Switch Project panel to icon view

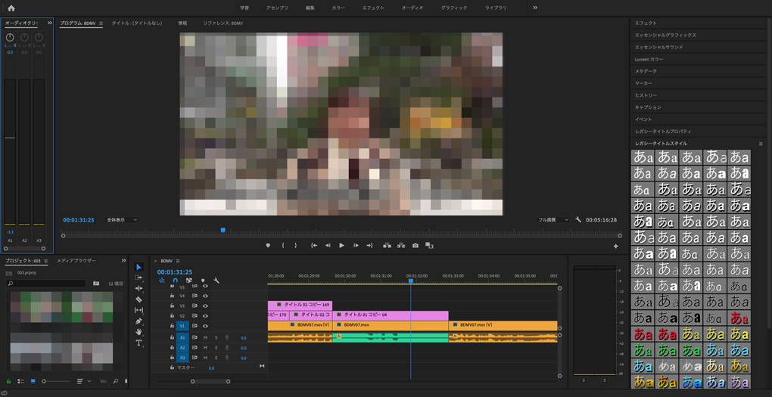click(33, 381)
